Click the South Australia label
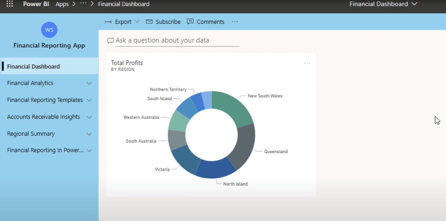Image resolution: width=446 pixels, height=221 pixels. pyautogui.click(x=141, y=141)
